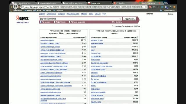Click sort icon beside left Показов в месяц
Image resolution: width=186 pixels, height=104 pixels.
click(x=86, y=37)
